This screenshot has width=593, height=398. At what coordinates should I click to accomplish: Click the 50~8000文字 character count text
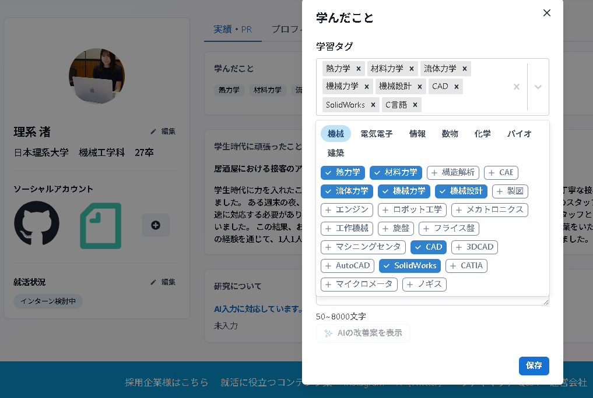click(x=341, y=317)
